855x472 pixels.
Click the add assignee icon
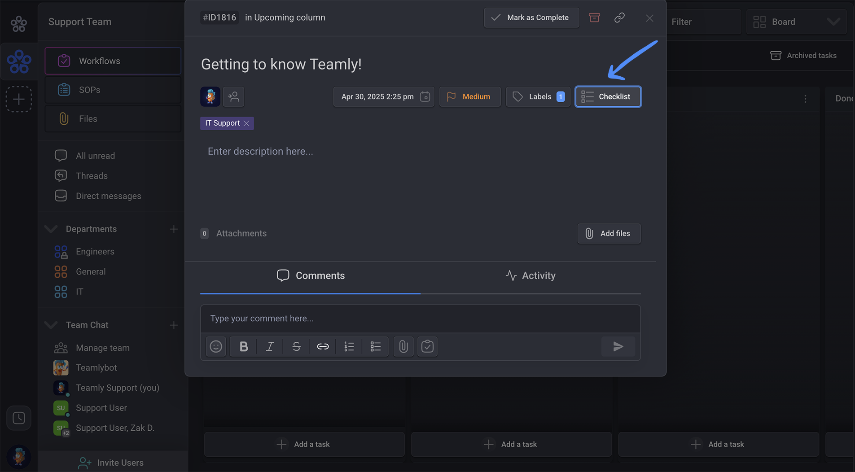coord(233,96)
